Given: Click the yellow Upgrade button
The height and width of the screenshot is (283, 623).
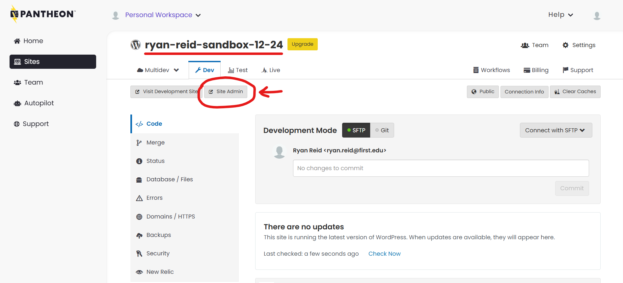Looking at the screenshot, I should click(x=303, y=44).
